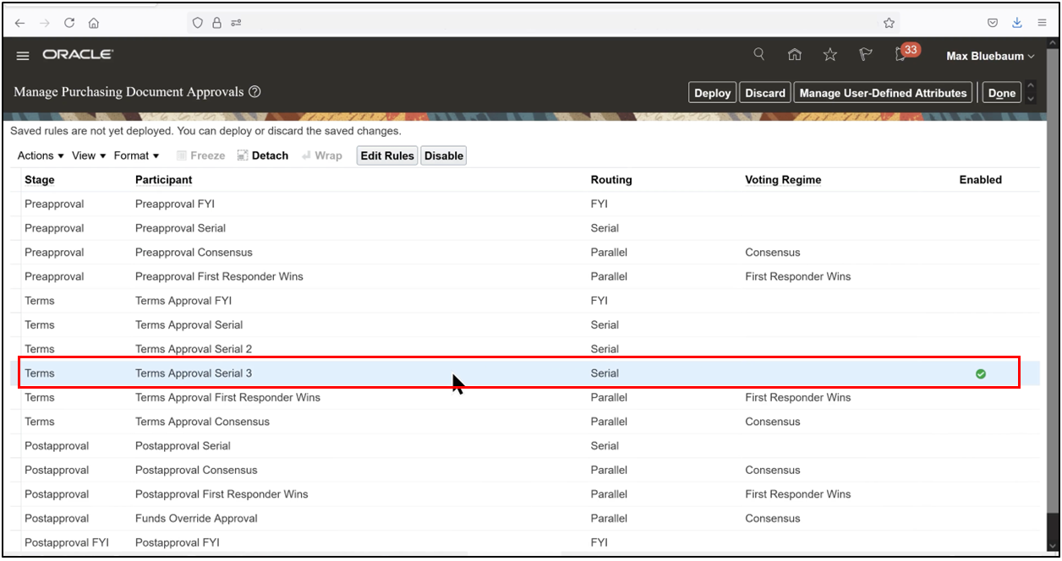Screen dimensions: 1062x561
Task: Open global search with the magnifier icon
Action: pyautogui.click(x=758, y=53)
